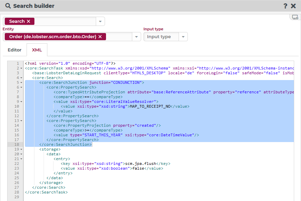The height and width of the screenshot is (201, 301).
Task: Click the closing core:SearchTask tag line
Action: 46,192
